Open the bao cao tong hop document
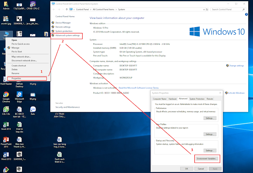This screenshot has height=173, width=253. tap(60, 142)
